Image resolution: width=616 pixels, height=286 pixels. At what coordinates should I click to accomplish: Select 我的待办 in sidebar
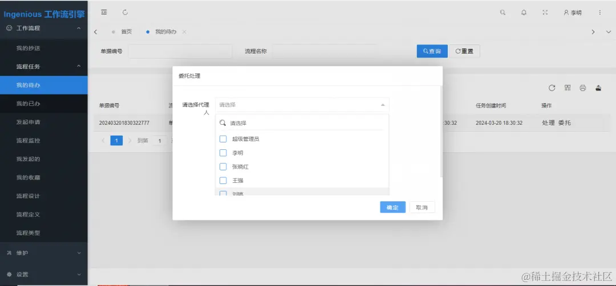[x=43, y=85]
